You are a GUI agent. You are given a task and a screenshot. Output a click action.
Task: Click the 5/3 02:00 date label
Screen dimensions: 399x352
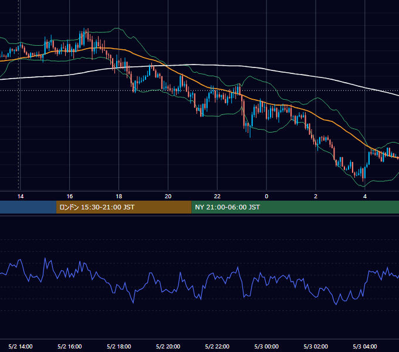(316, 346)
